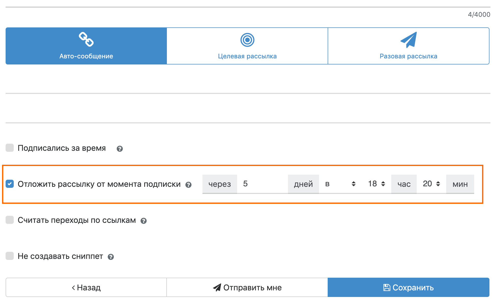Click the Назад button

pyautogui.click(x=86, y=287)
